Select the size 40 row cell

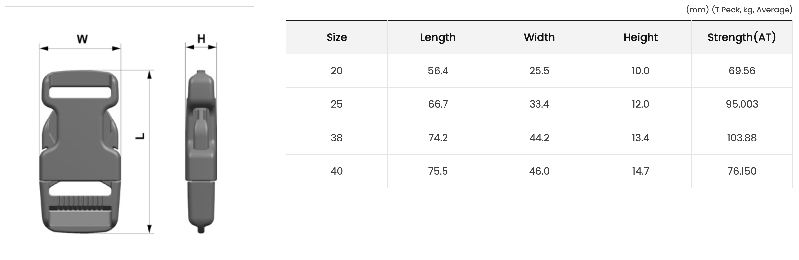point(336,171)
